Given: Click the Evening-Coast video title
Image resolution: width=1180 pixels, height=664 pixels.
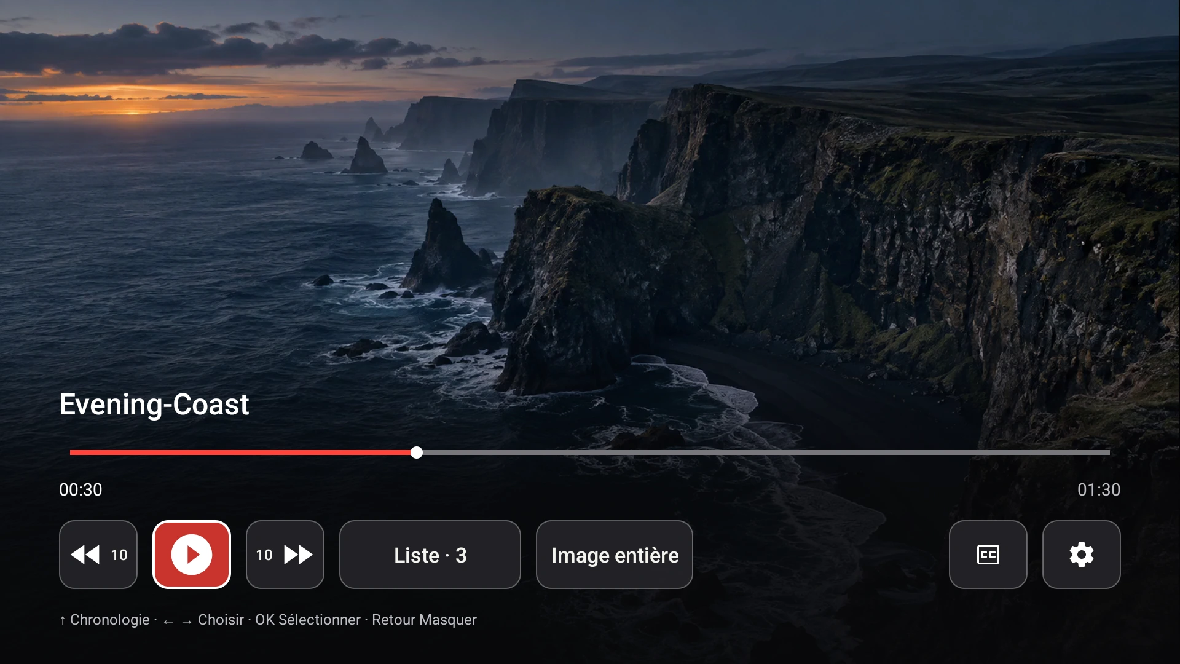Looking at the screenshot, I should [x=154, y=405].
